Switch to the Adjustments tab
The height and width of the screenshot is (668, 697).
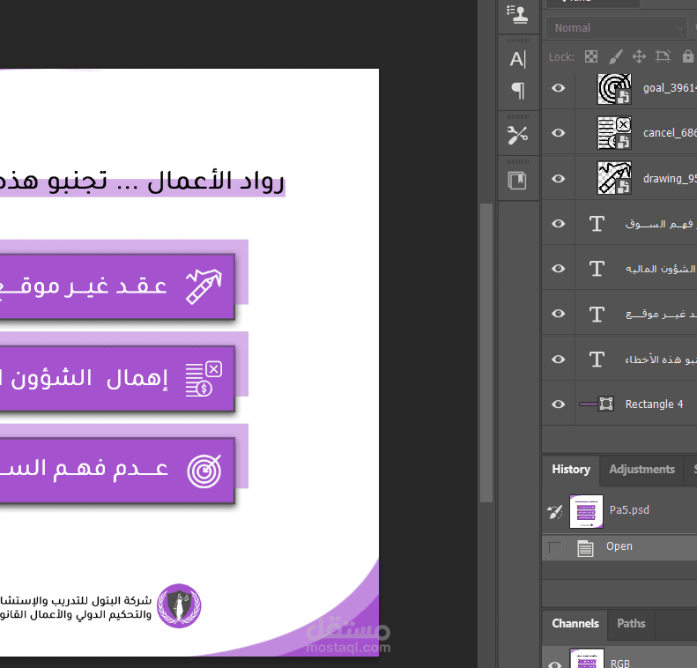click(641, 470)
